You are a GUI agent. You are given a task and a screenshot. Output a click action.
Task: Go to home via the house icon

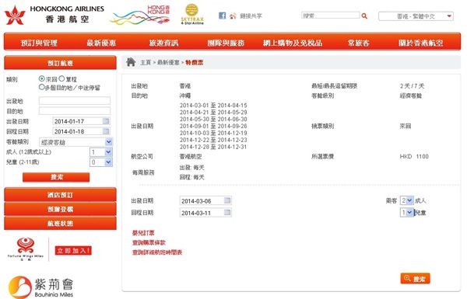tap(131, 62)
